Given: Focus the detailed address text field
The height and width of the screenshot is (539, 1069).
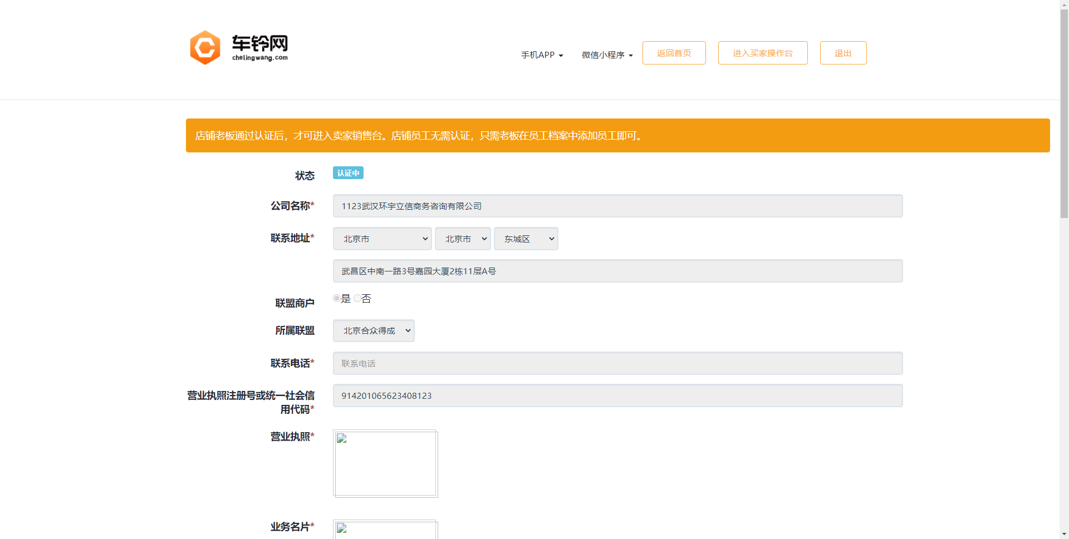Looking at the screenshot, I should 617,271.
